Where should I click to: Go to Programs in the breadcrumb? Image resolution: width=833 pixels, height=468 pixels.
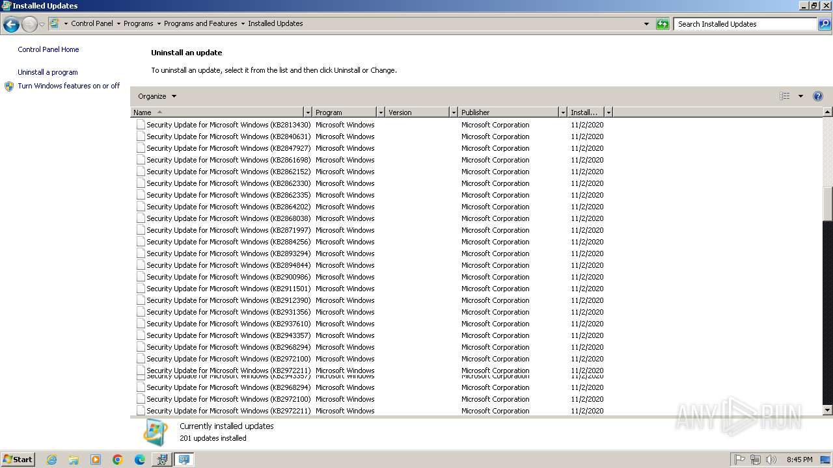(x=139, y=23)
